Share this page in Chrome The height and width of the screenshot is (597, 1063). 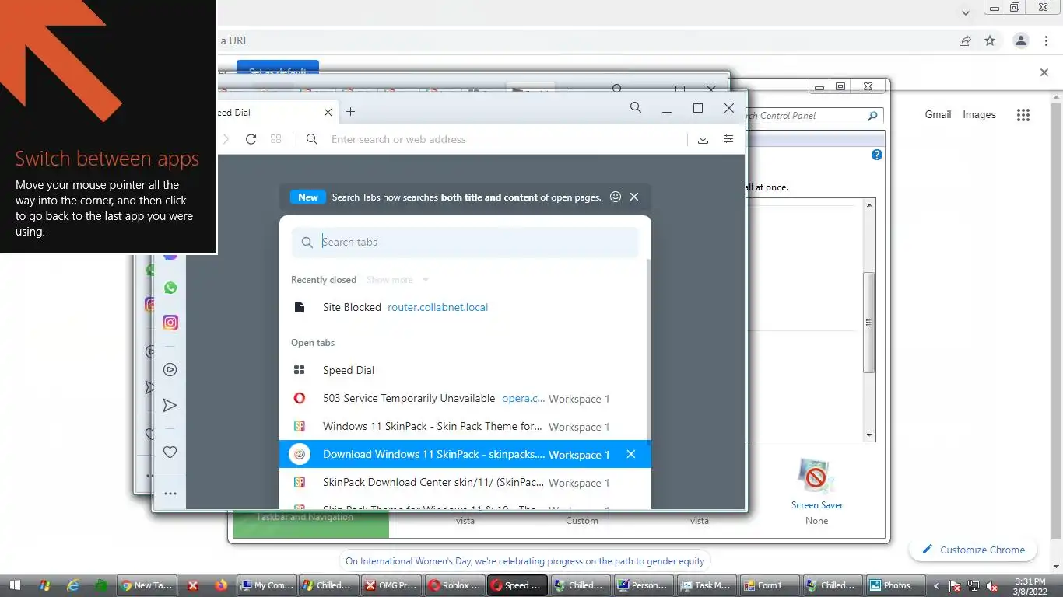(x=965, y=40)
